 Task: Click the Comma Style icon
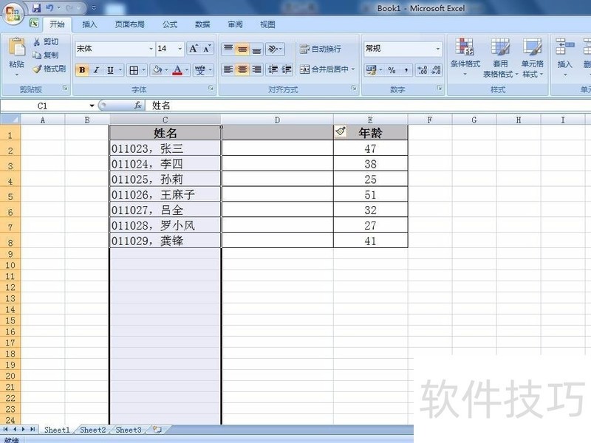406,70
